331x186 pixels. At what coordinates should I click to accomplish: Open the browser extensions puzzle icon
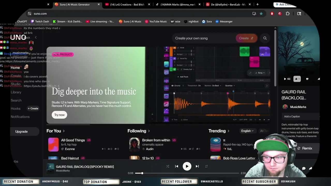coord(288,14)
